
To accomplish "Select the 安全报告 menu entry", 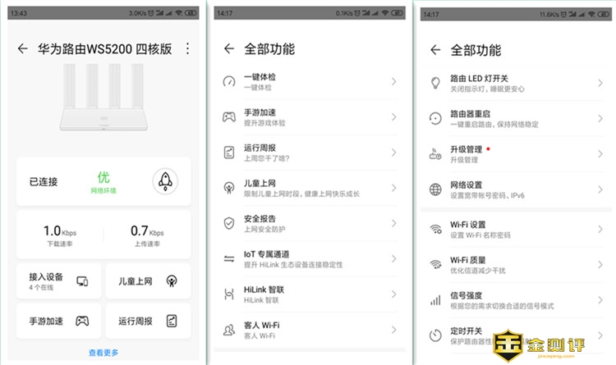I will point(304,223).
